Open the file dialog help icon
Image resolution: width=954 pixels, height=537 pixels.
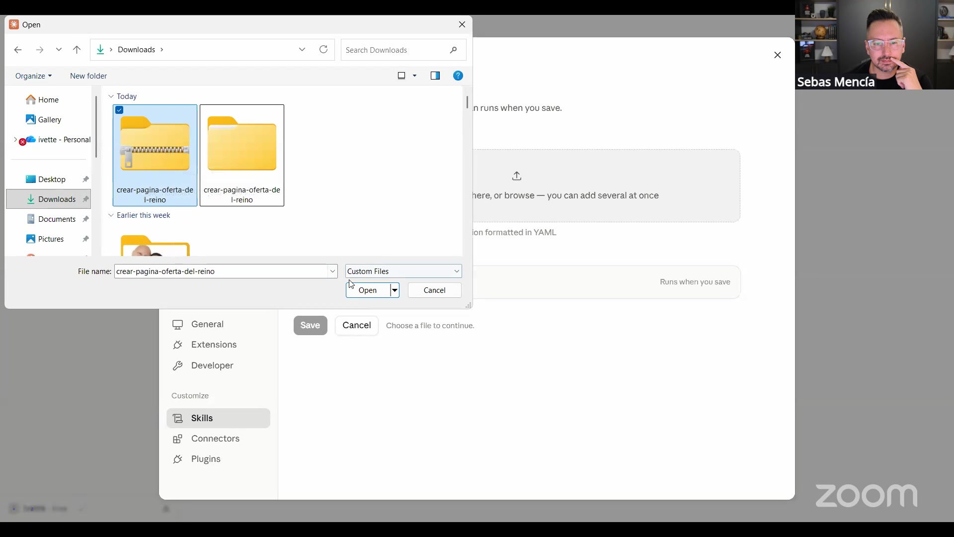coord(458,76)
